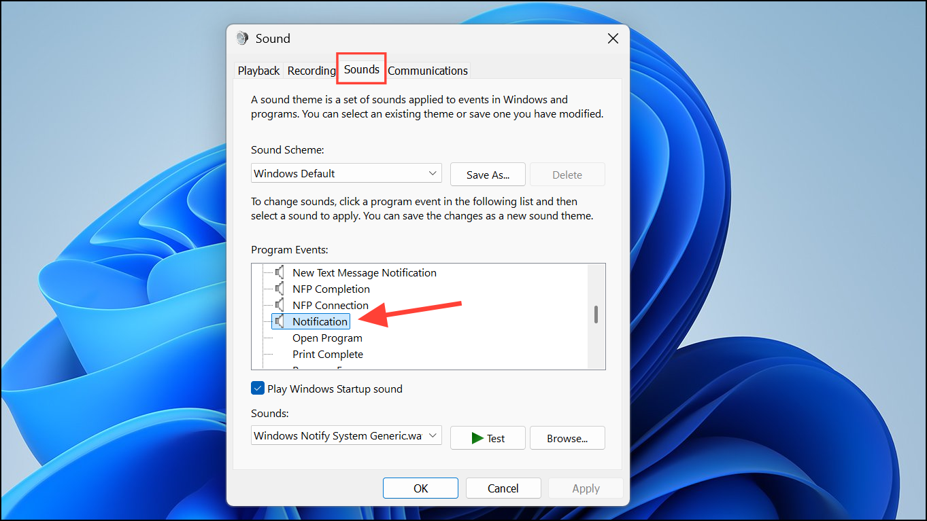The height and width of the screenshot is (521, 927).
Task: Click speaker icon next to NFP Connection
Action: [279, 305]
